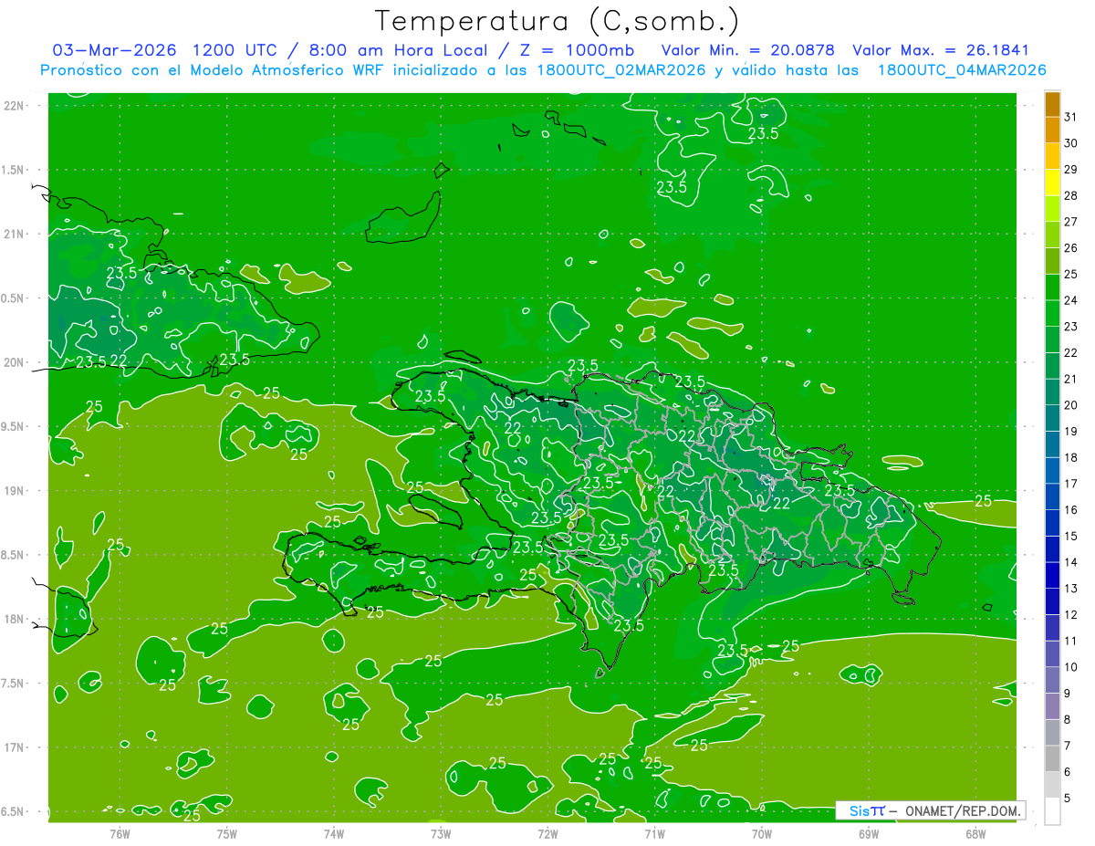The image size is (1095, 846).
Task: Click the legend value "26"
Action: click(1070, 248)
